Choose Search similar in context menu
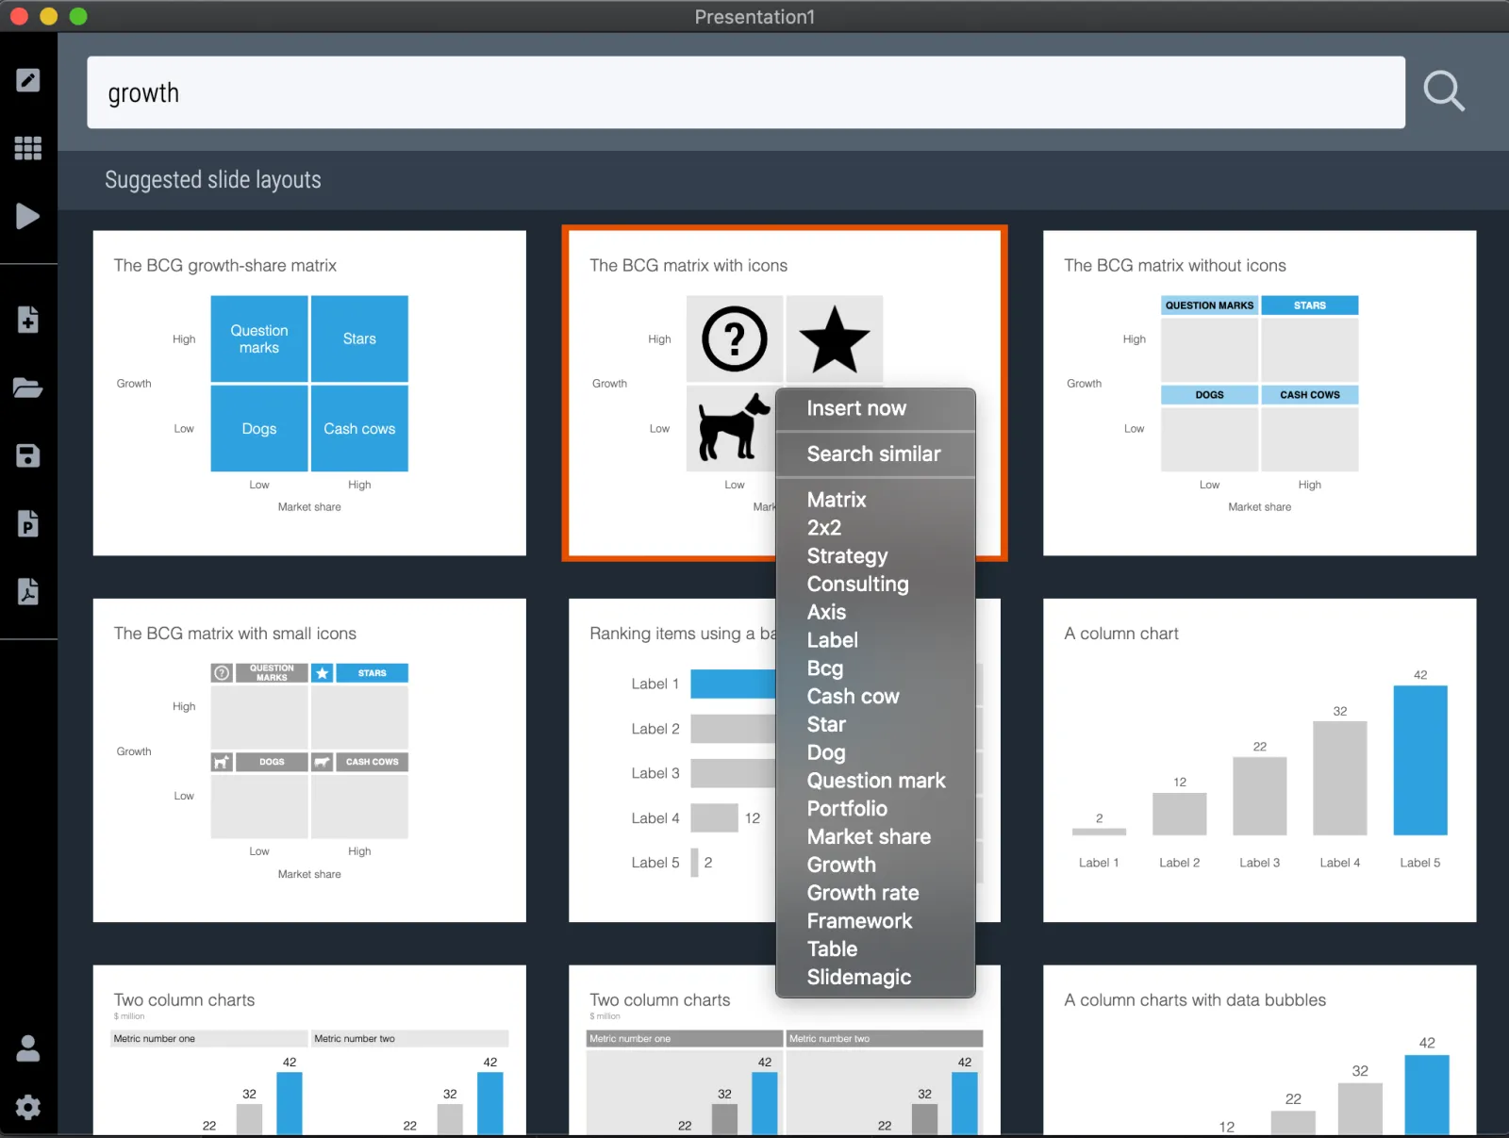Viewport: 1509px width, 1138px height. click(x=875, y=454)
